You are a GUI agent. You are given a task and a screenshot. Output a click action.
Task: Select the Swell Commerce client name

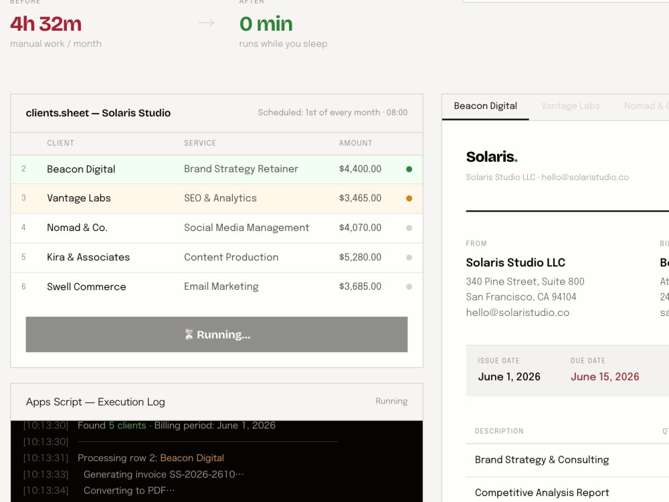[x=86, y=286]
